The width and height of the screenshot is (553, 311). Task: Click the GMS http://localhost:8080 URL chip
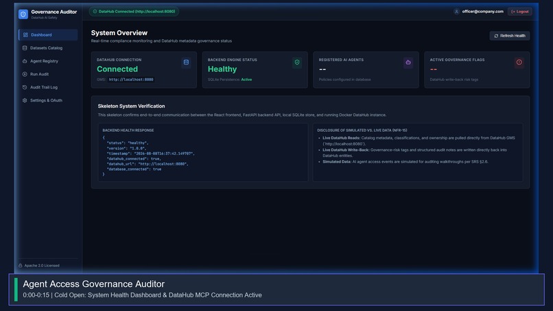[x=131, y=80]
